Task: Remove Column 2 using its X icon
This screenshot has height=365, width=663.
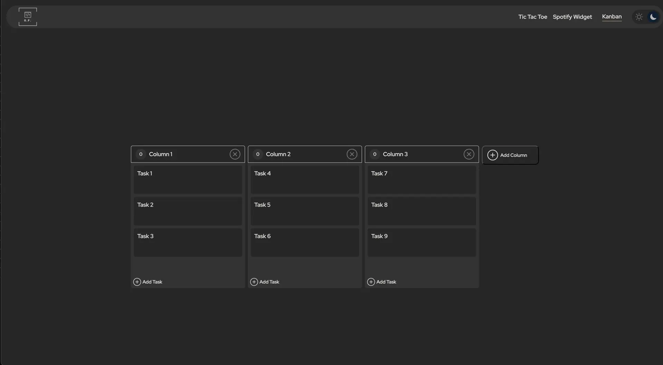Action: [352, 154]
